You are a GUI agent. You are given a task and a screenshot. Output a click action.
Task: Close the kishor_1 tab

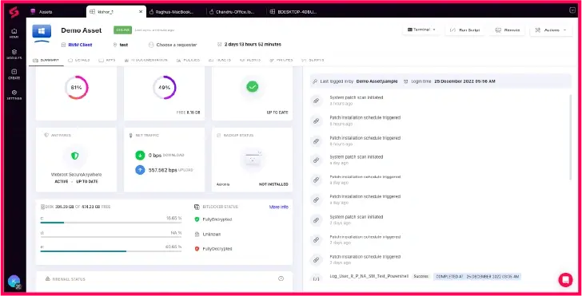pyautogui.click(x=141, y=12)
